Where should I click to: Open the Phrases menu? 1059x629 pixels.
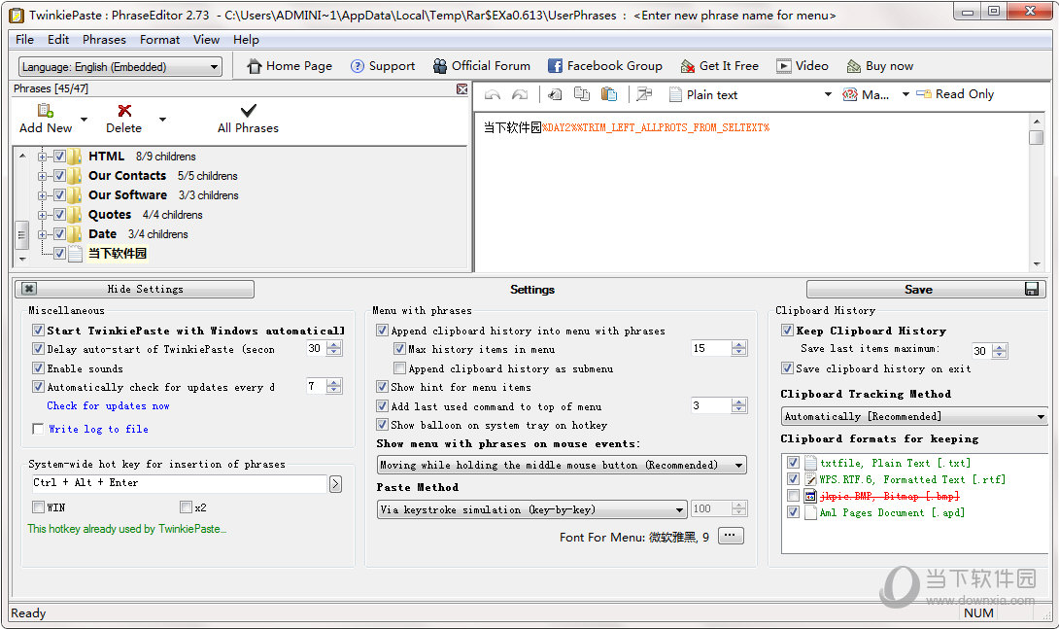click(104, 40)
